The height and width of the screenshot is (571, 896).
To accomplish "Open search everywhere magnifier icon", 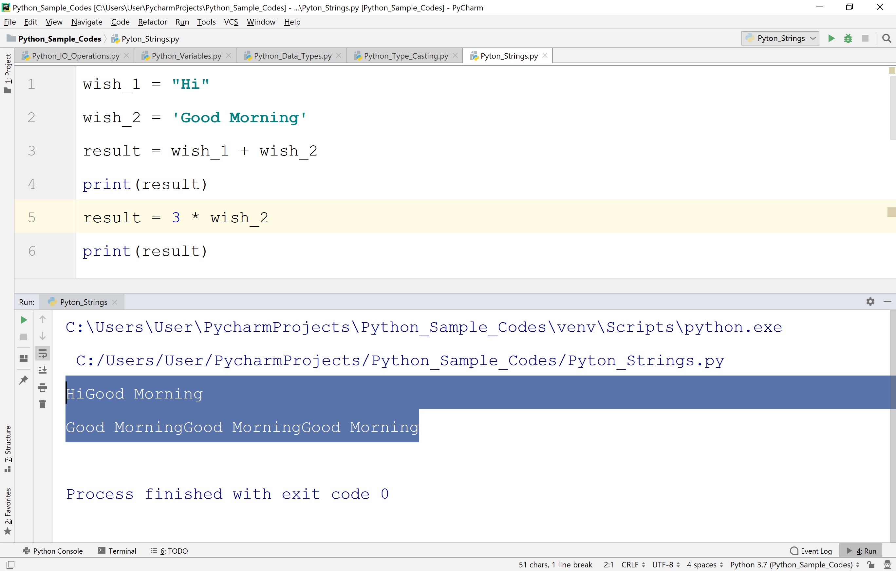I will pos(887,38).
